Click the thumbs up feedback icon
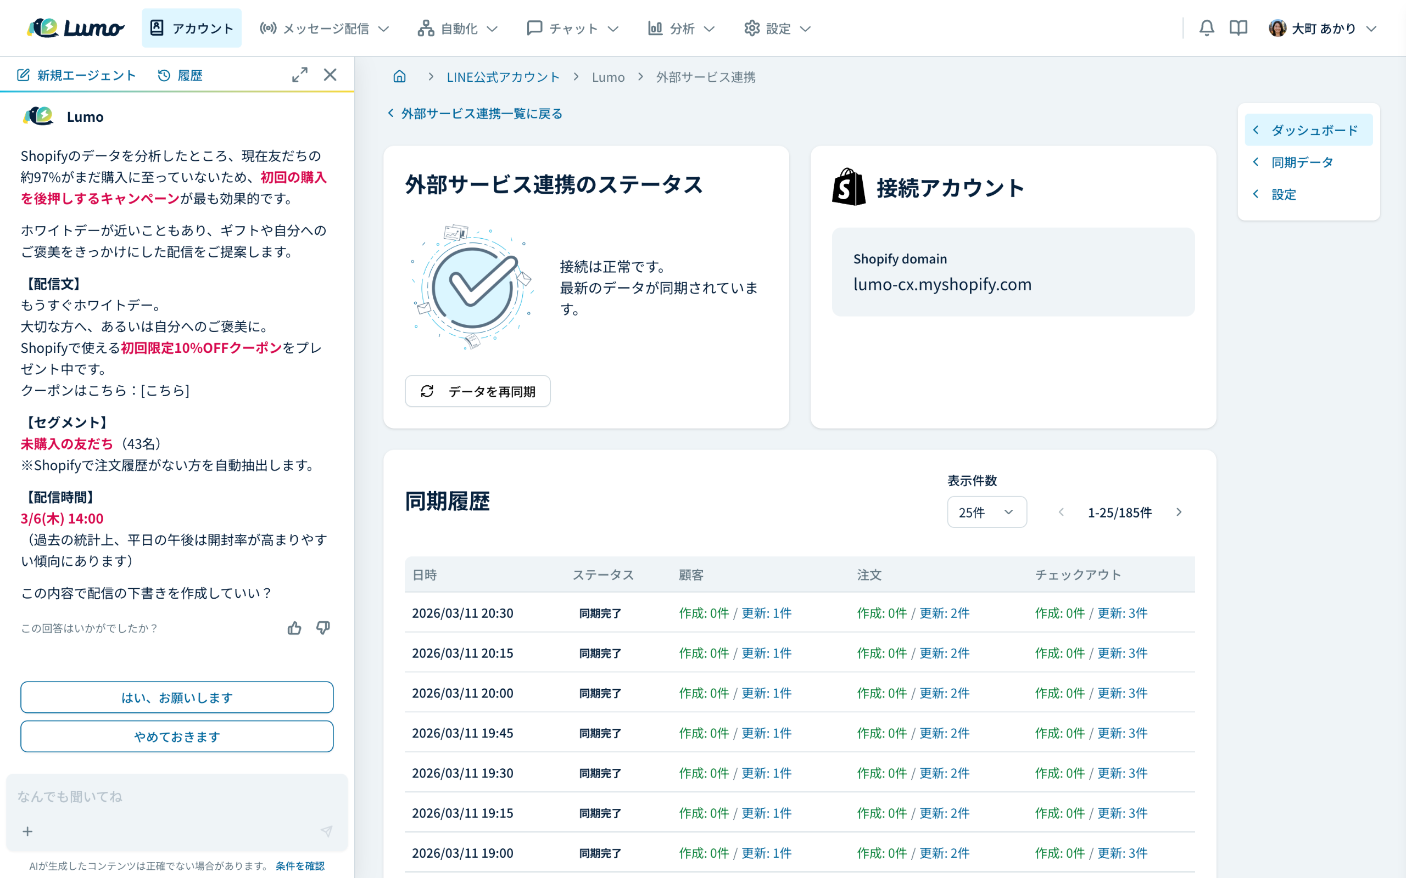The image size is (1406, 878). [x=294, y=628]
